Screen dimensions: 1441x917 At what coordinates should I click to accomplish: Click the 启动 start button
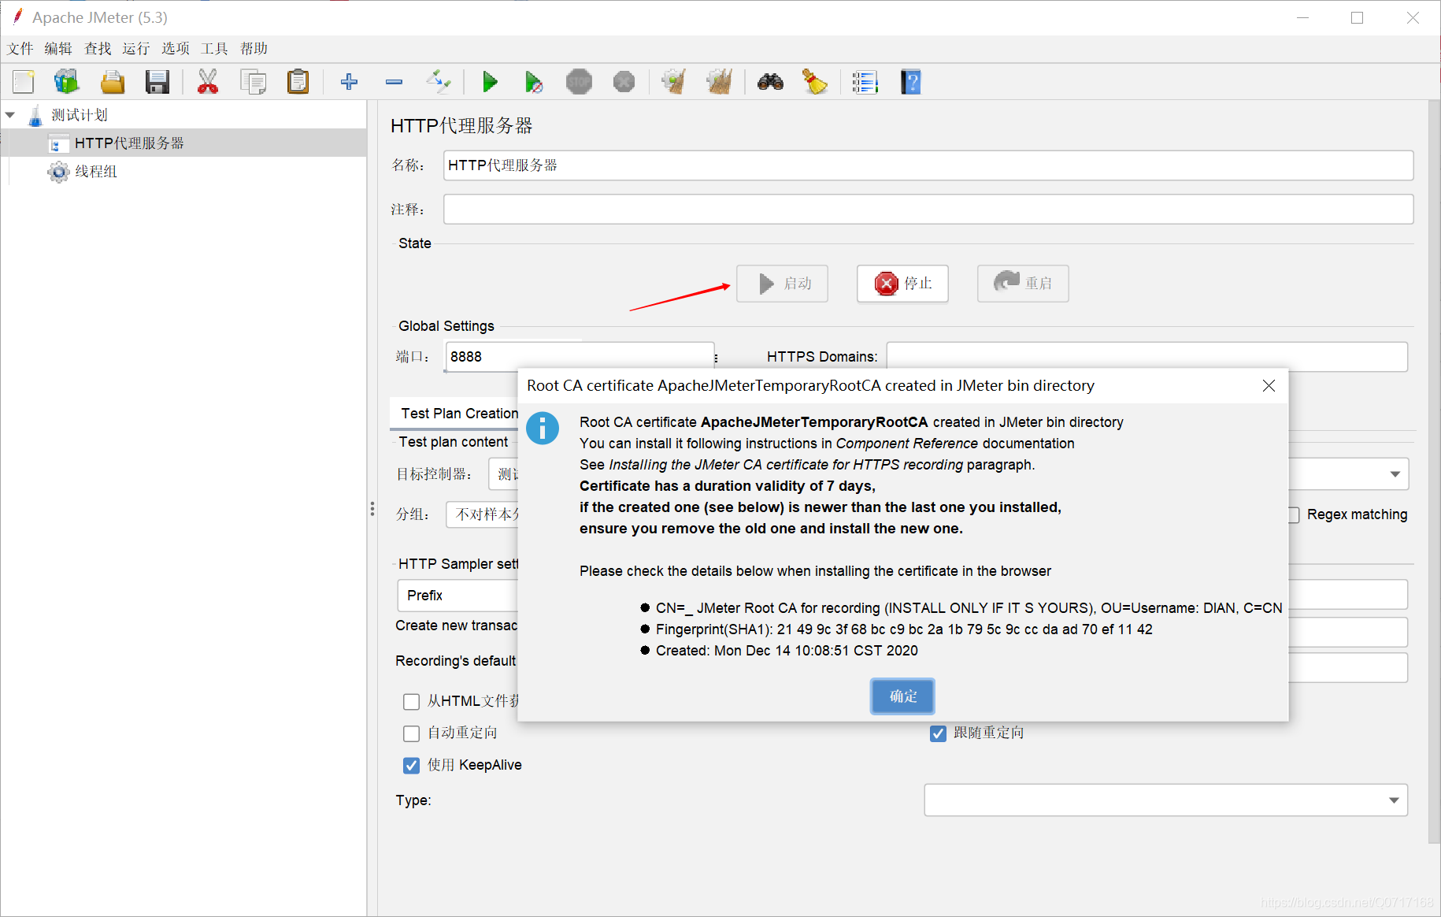click(x=782, y=284)
